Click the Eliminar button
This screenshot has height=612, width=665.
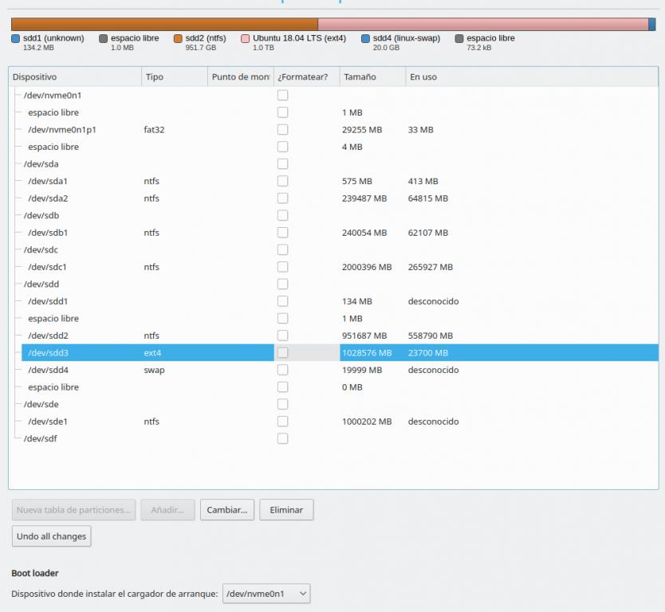coord(286,510)
